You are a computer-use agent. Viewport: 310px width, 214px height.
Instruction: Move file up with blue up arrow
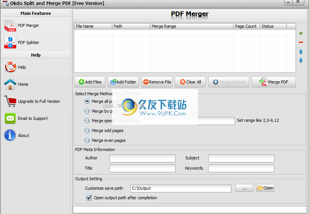point(301,52)
